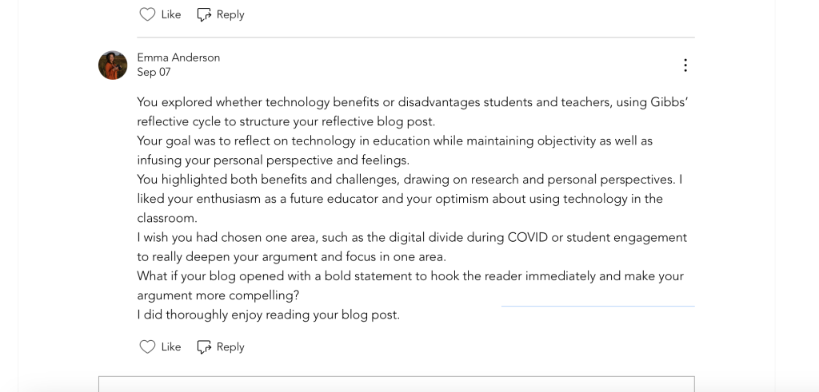Click the word 'classroom.' in the comment

click(x=166, y=217)
